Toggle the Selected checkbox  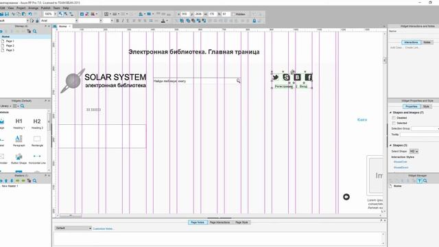(x=394, y=123)
